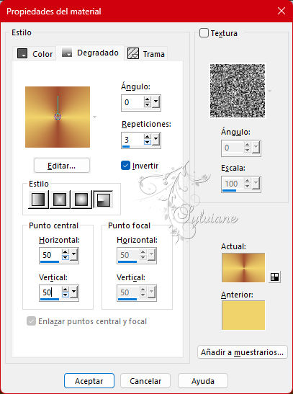This screenshot has height=394, width=293.
Task: Select the linear gradient style icon
Action: pyautogui.click(x=38, y=200)
